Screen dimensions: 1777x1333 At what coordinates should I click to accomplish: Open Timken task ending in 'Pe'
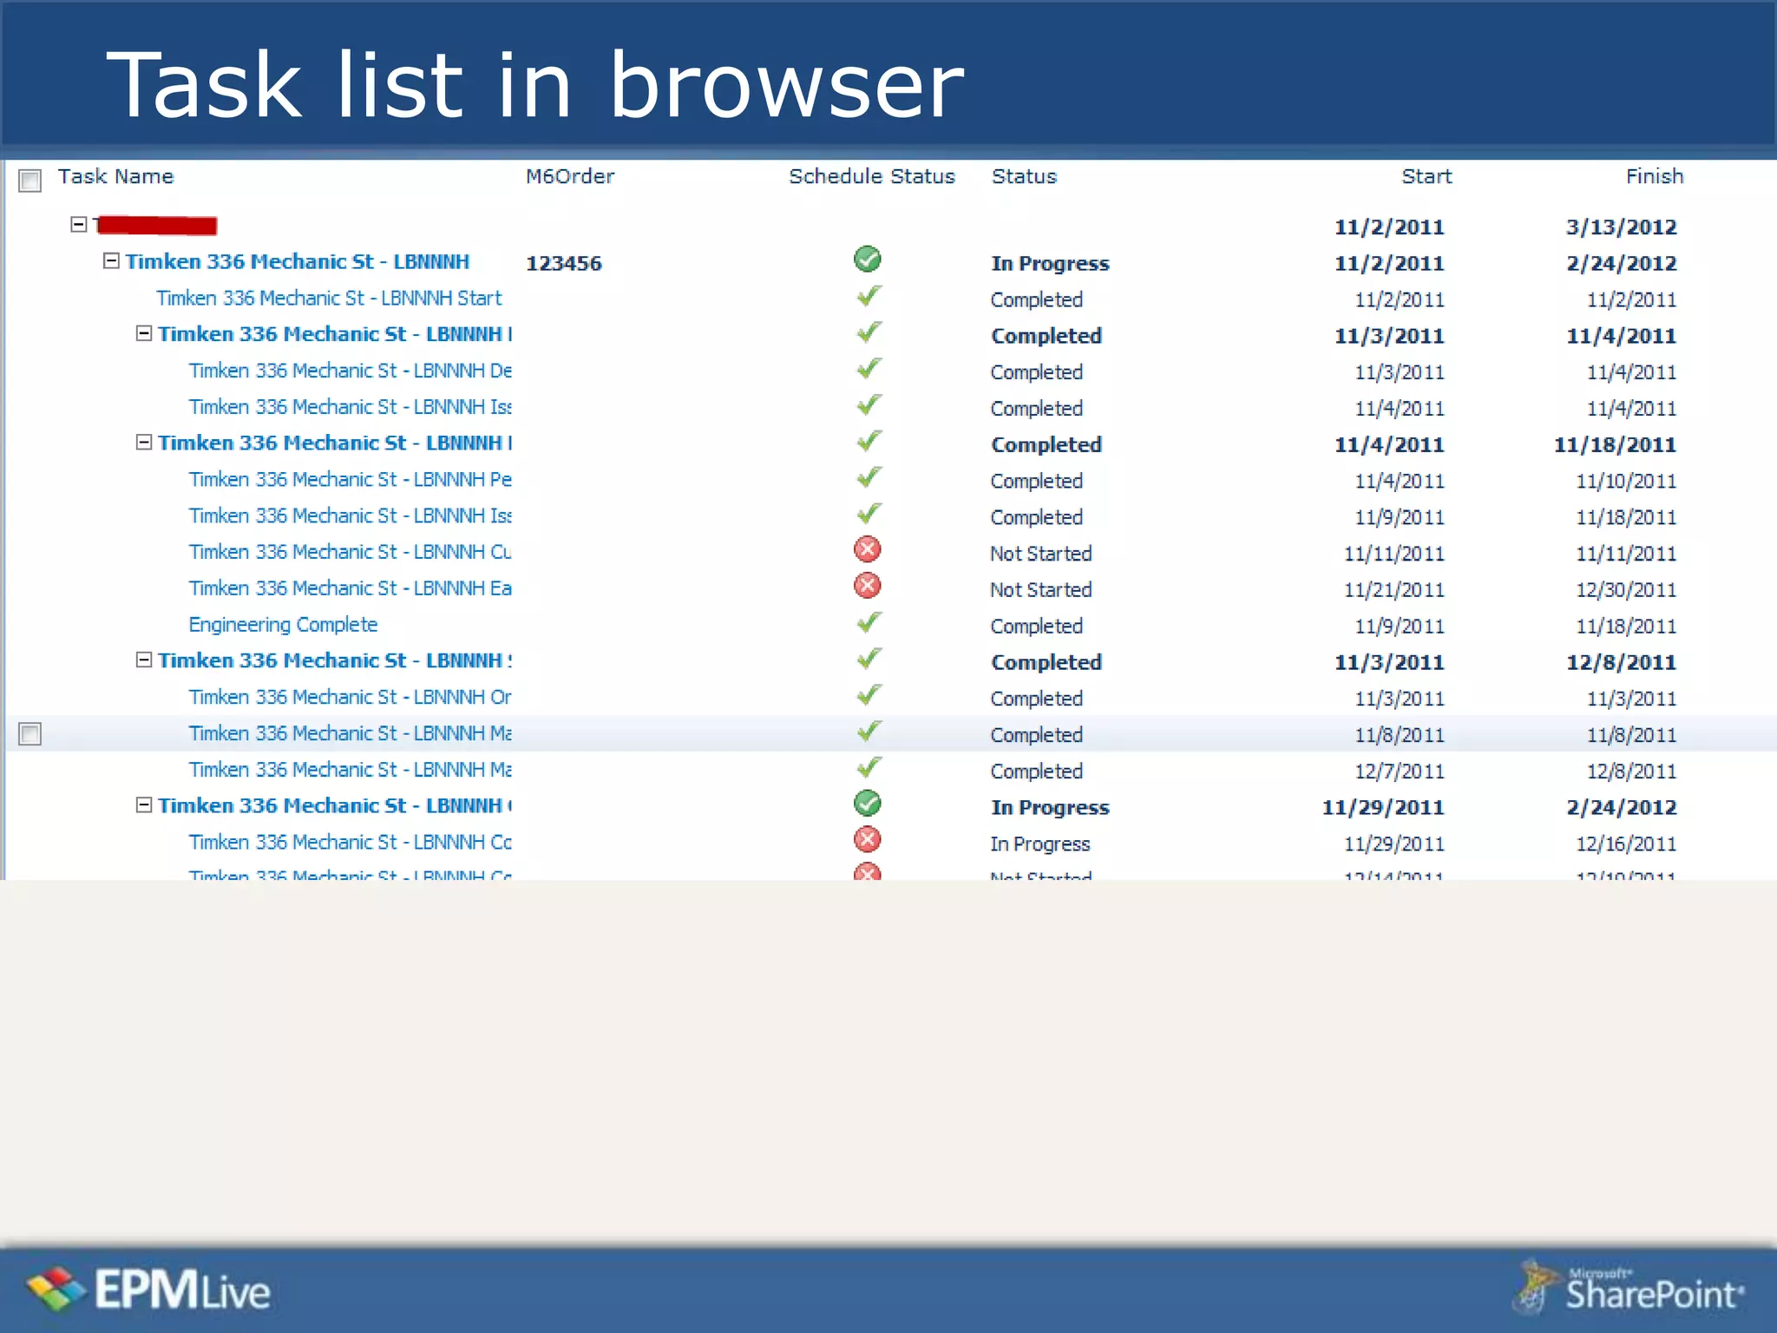[350, 480]
